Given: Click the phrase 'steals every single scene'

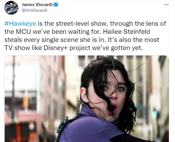Looking at the screenshot, I should pos(41,40).
